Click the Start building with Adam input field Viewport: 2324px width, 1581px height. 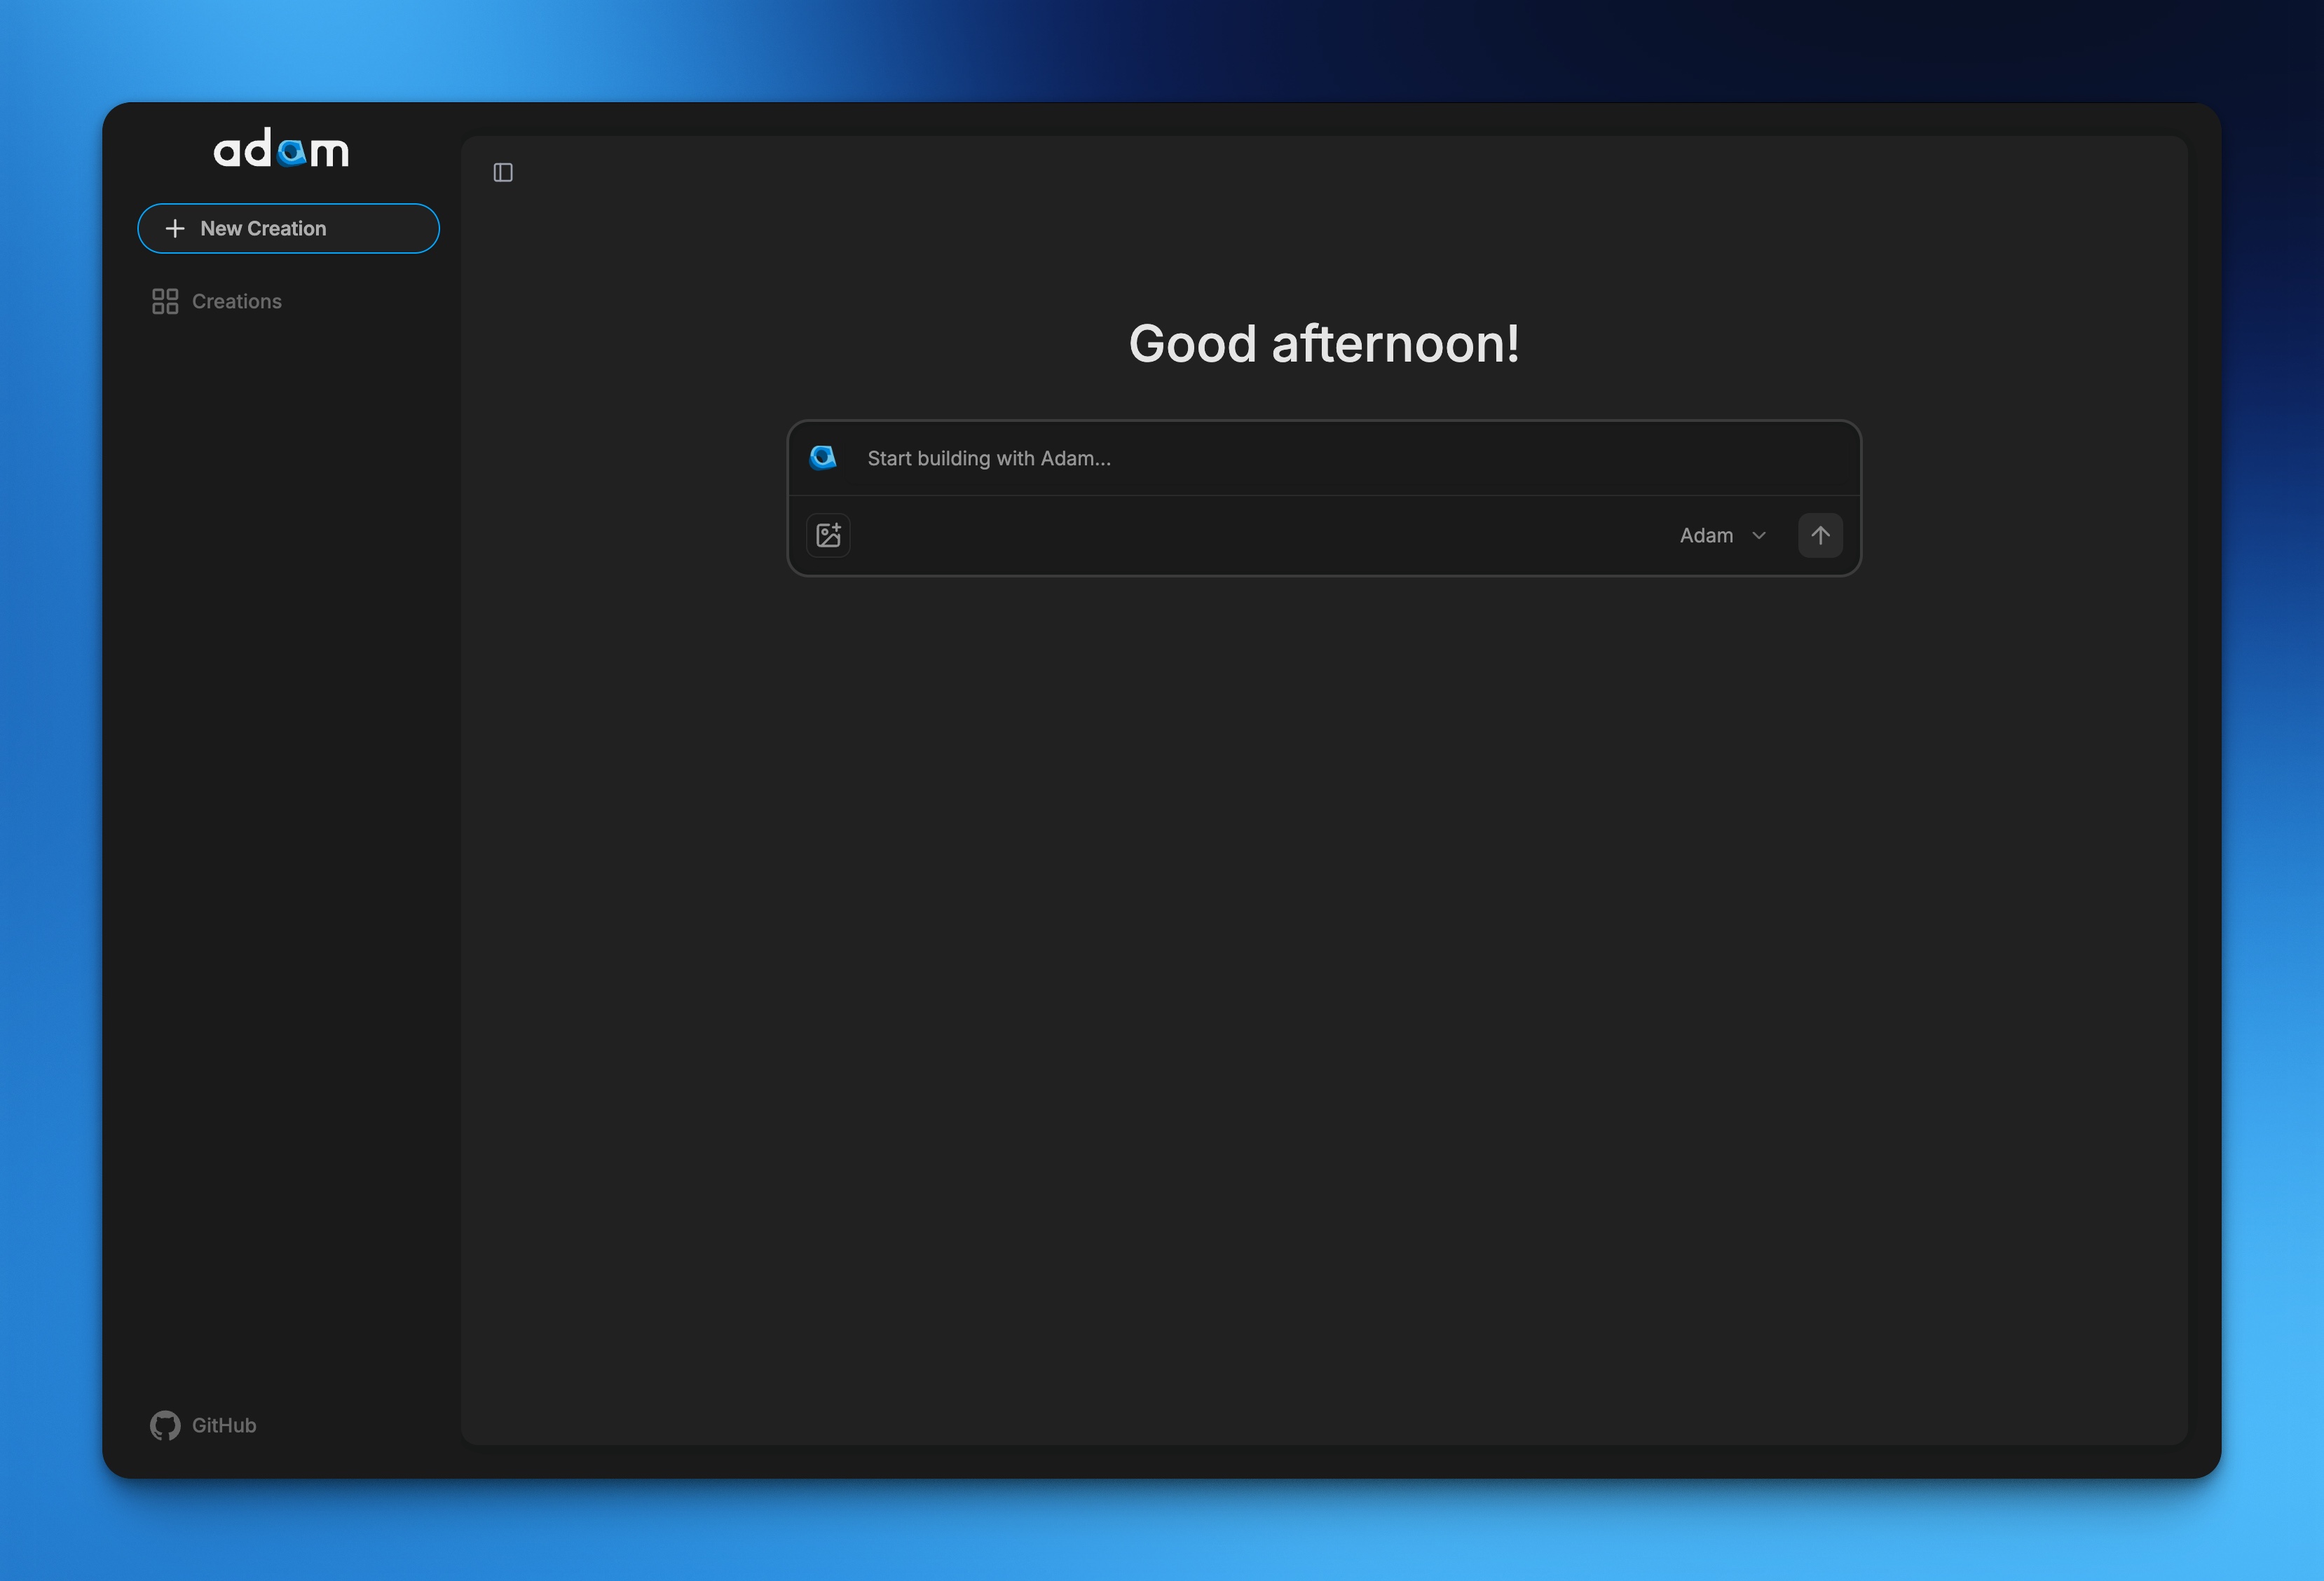click(x=1200, y=458)
